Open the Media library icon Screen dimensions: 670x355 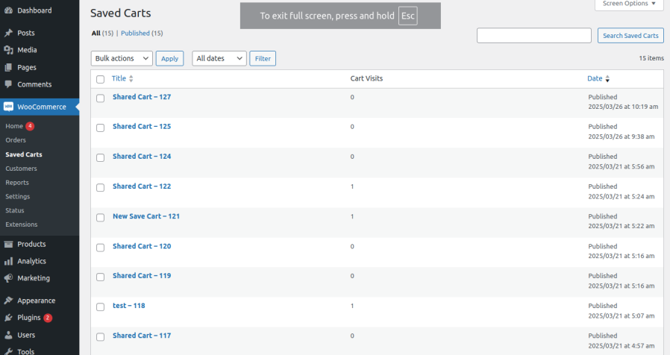8,50
